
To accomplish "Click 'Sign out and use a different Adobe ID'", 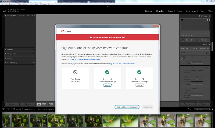I will (123, 64).
